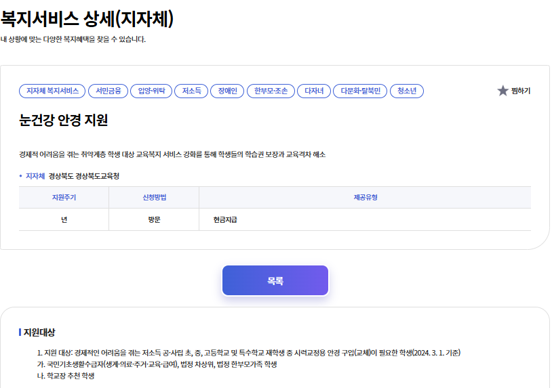This screenshot has width=552, height=388.
Task: Click the 신청방법 column header
Action: coord(154,198)
